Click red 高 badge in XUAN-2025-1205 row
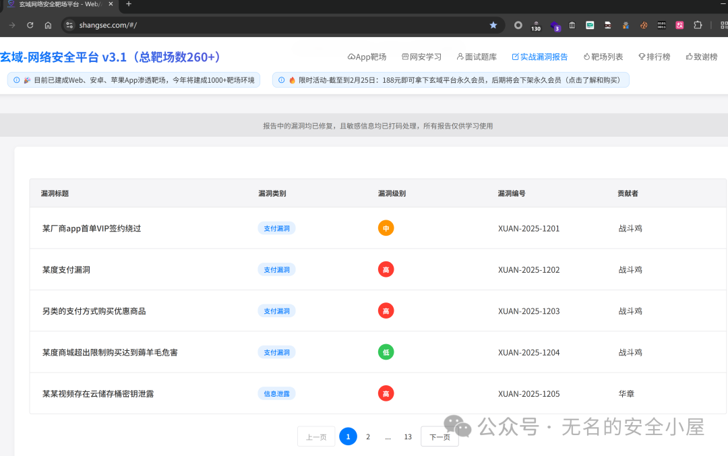 coord(386,393)
